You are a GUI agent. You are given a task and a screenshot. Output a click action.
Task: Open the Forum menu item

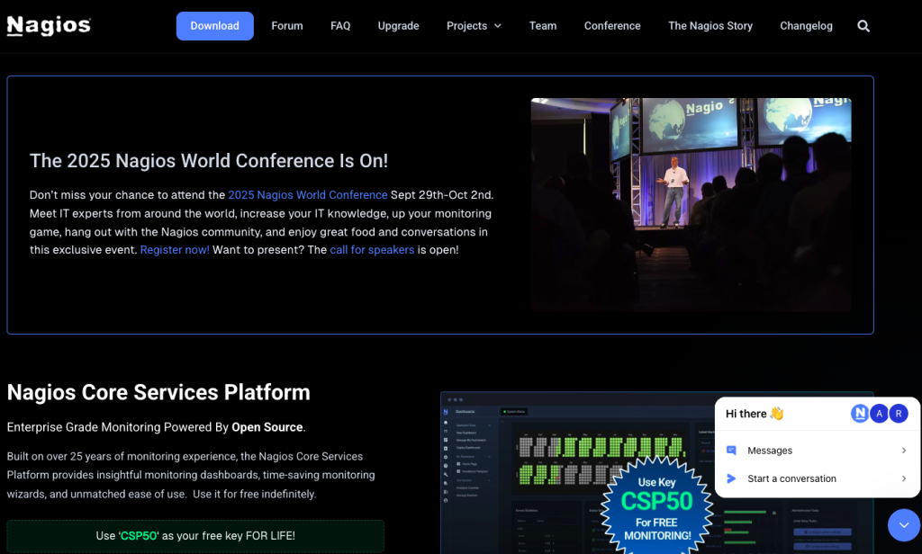click(x=287, y=26)
